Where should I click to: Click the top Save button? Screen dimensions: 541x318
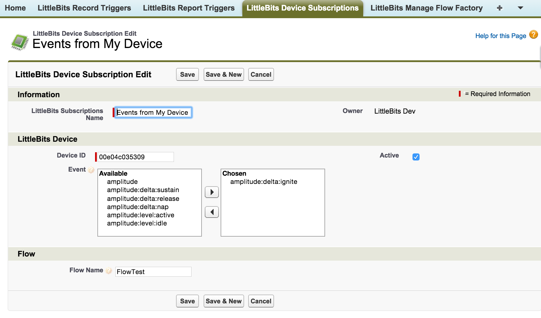[187, 74]
